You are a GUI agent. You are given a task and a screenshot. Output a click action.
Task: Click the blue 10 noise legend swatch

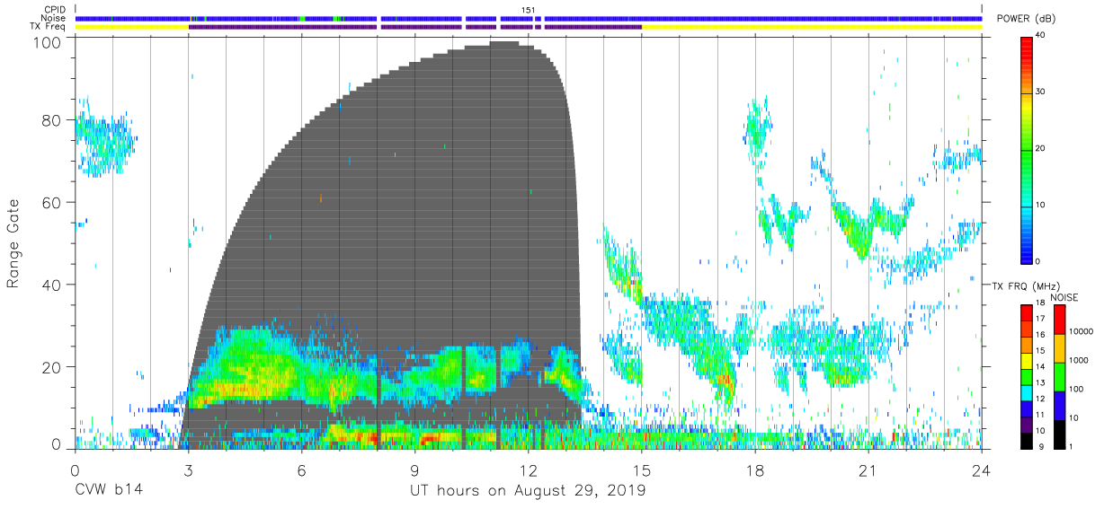[x=1060, y=404]
